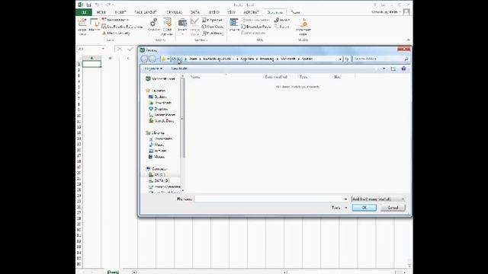Open the FILE tab
This screenshot has width=488, height=274.
pyautogui.click(x=84, y=12)
